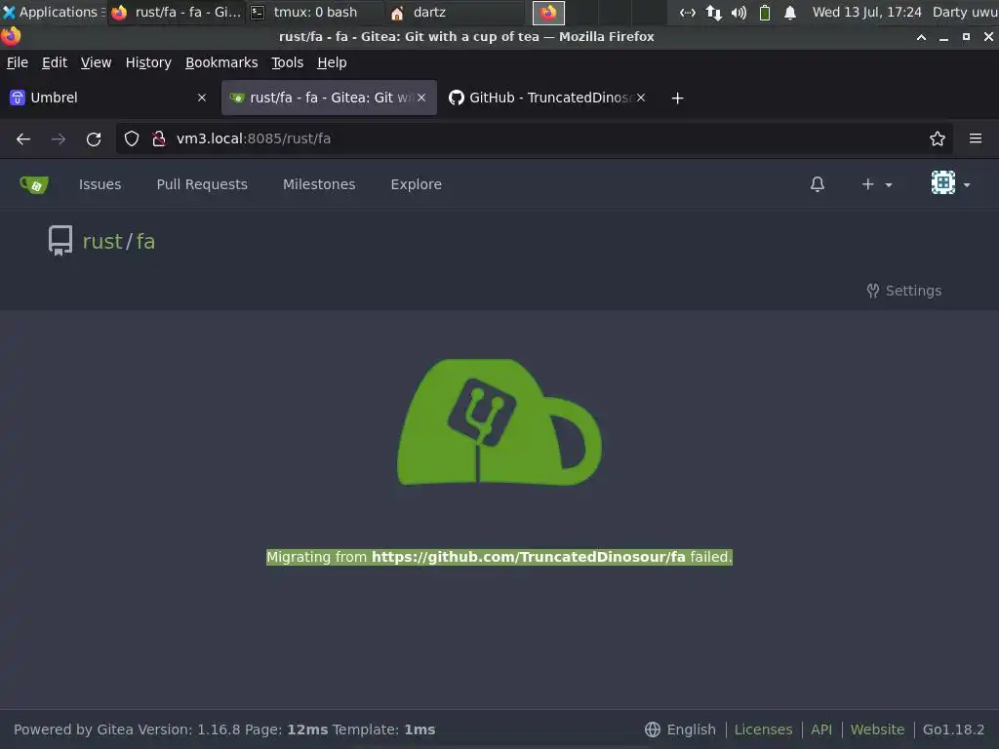Click the Go1.18.2 version text
999x749 pixels.
(x=954, y=729)
